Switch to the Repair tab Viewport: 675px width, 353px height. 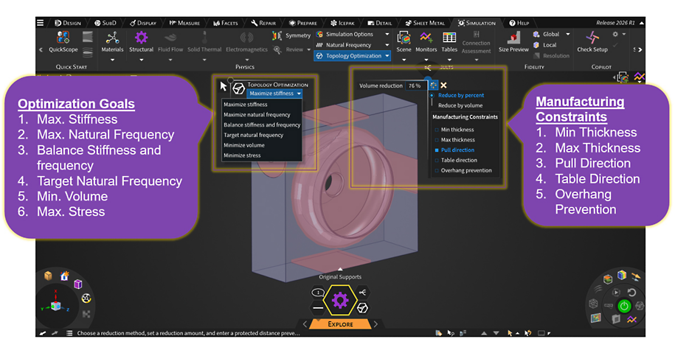point(263,23)
